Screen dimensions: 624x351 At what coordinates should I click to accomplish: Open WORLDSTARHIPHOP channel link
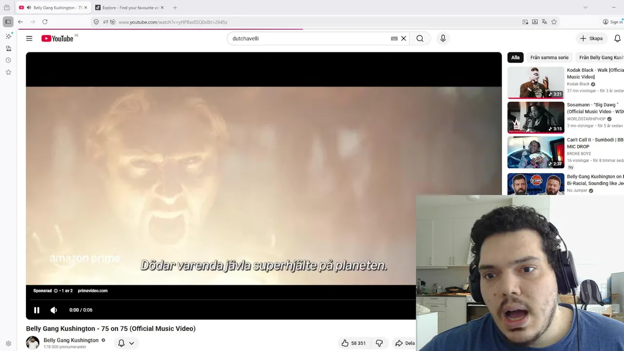tap(586, 119)
